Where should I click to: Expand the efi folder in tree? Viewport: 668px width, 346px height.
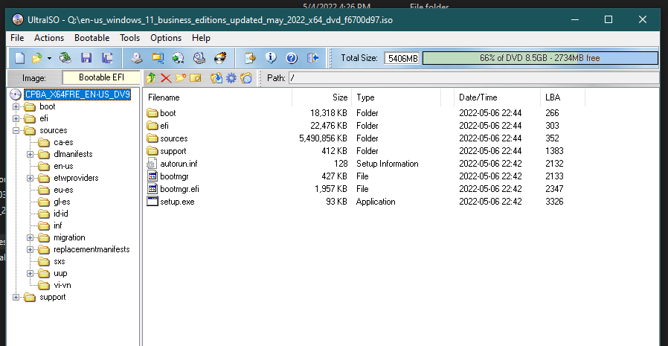[16, 118]
